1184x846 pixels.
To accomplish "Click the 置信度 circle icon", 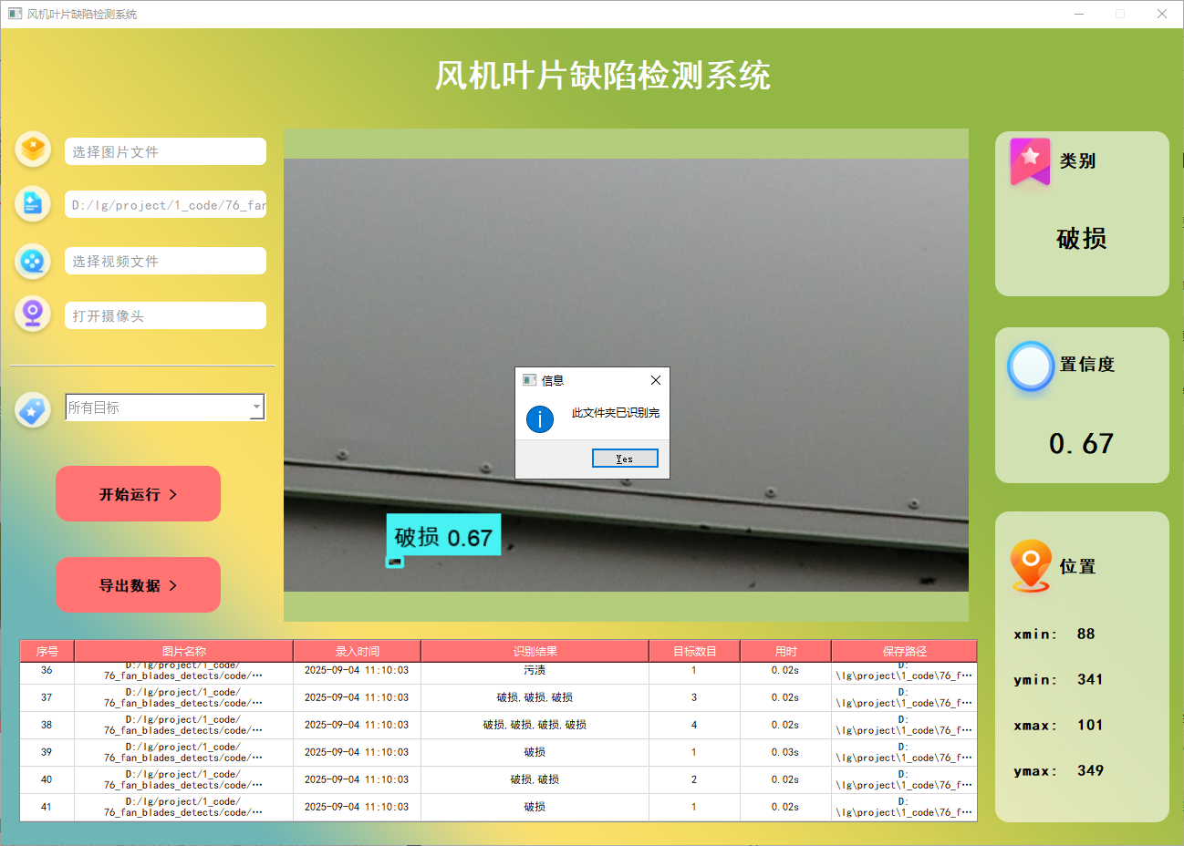I will coord(1031,366).
